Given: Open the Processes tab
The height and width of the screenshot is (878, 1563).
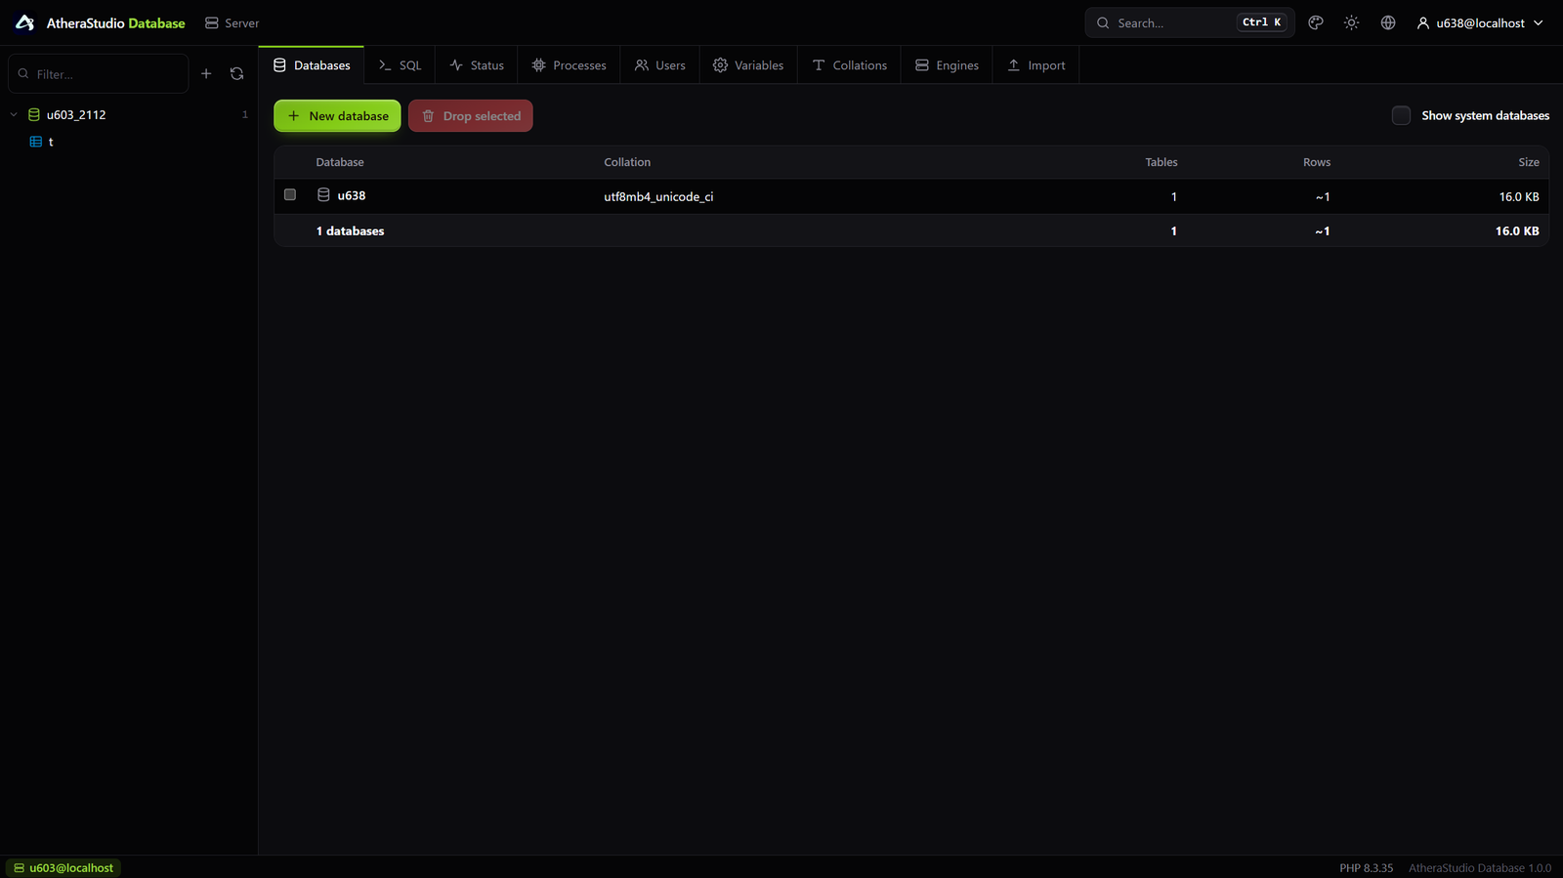Looking at the screenshot, I should [x=569, y=65].
